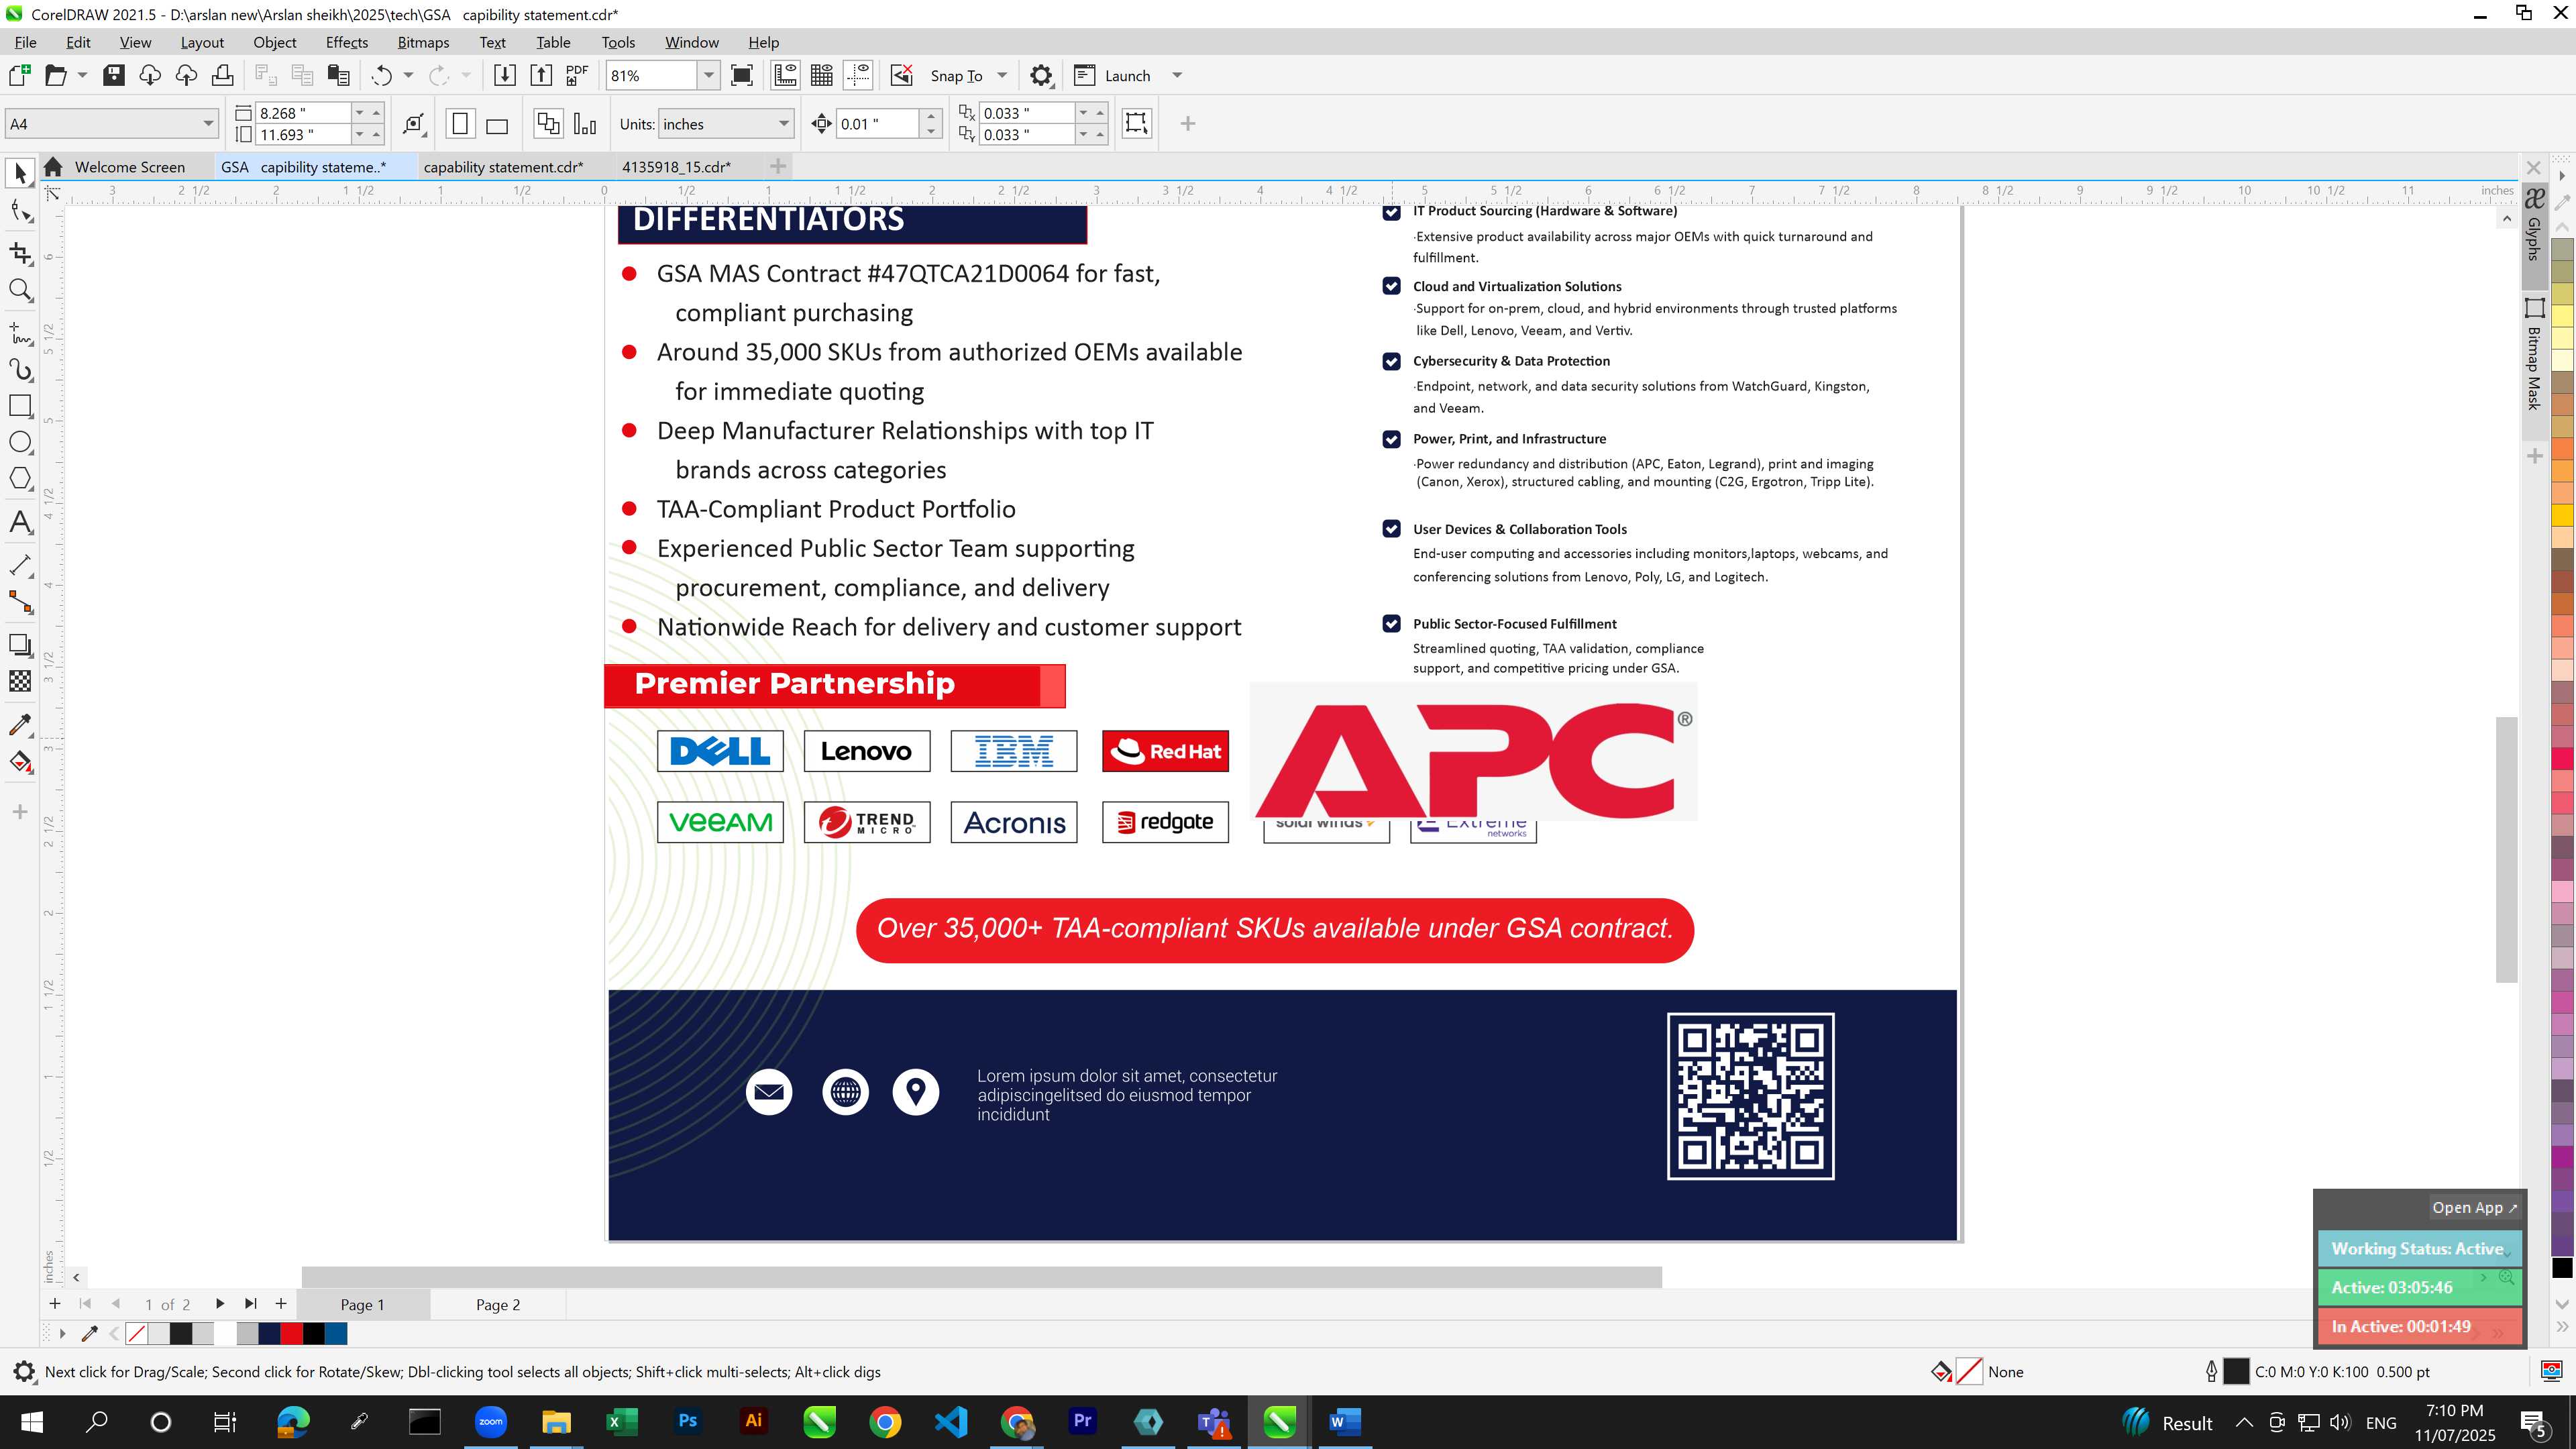This screenshot has height=1449, width=2576.
Task: Click the page width input field
Action: coord(303,113)
